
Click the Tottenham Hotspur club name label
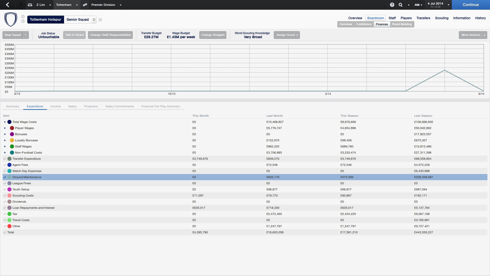pos(45,19)
